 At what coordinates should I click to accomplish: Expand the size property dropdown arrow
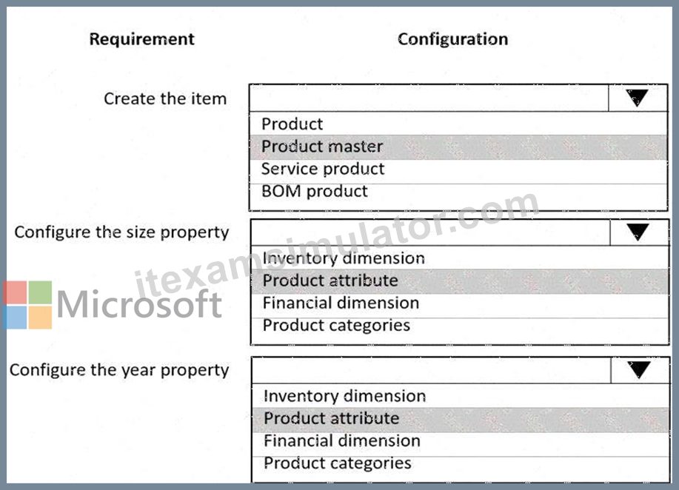[639, 233]
